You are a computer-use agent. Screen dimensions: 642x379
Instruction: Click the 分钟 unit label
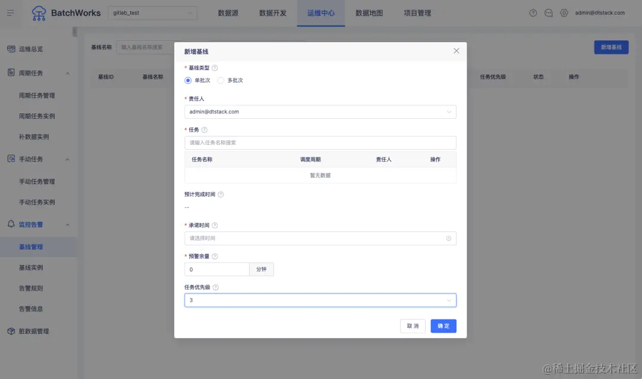[261, 269]
